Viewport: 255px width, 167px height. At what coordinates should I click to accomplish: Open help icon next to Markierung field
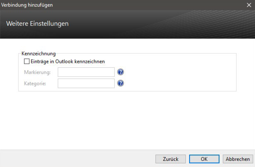pos(120,72)
